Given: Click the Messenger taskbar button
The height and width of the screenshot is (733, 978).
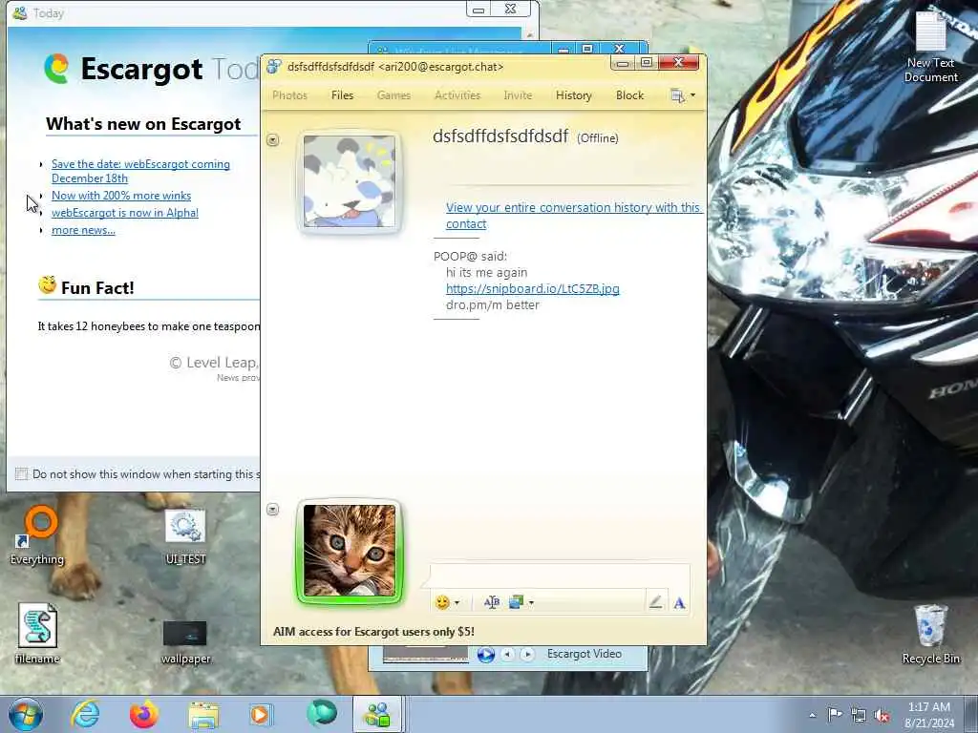Looking at the screenshot, I should pos(378,714).
